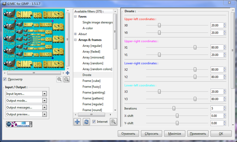The height and width of the screenshot is (142, 237).
Task: Refresh the filters list
Action: [x=86, y=122]
